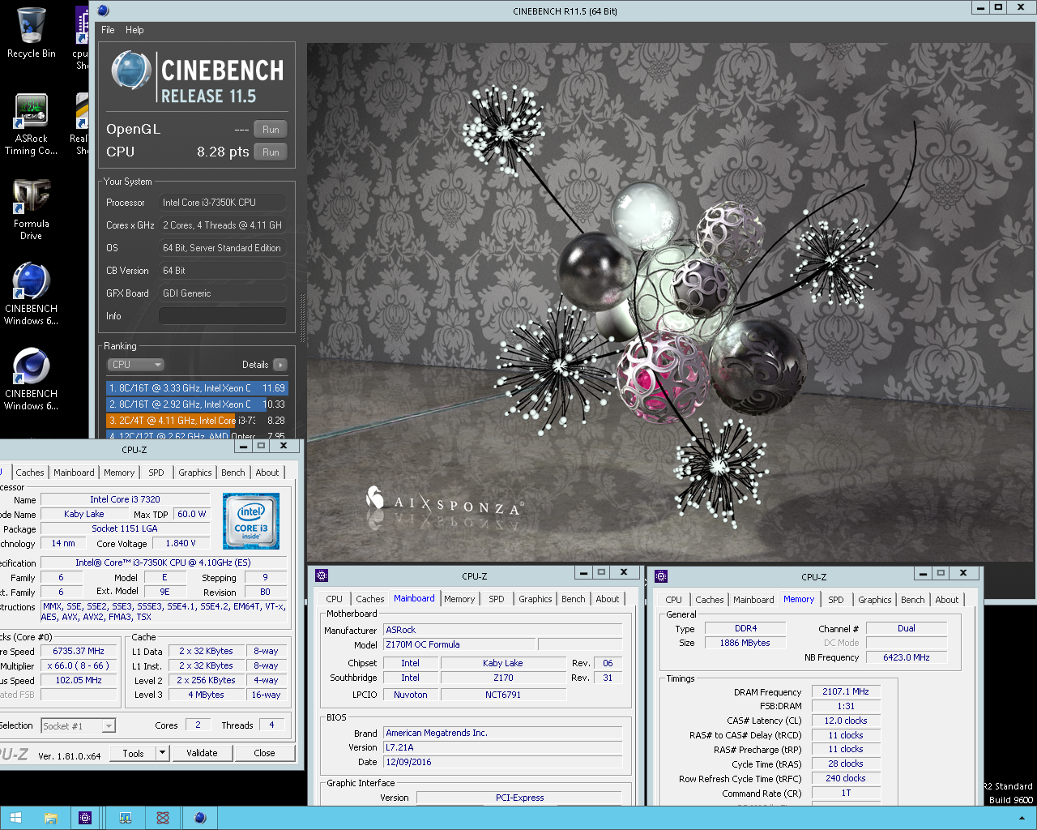The image size is (1037, 830).
Task: Open the File menu in Cinebench
Action: coord(108,30)
